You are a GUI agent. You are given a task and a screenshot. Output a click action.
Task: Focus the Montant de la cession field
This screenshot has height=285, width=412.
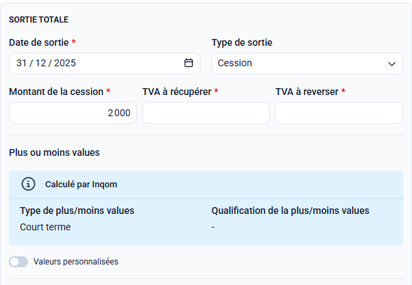[x=73, y=113]
